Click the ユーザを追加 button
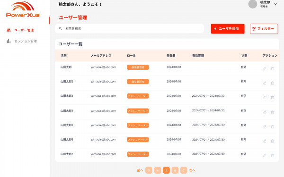The image size is (284, 177). [228, 29]
